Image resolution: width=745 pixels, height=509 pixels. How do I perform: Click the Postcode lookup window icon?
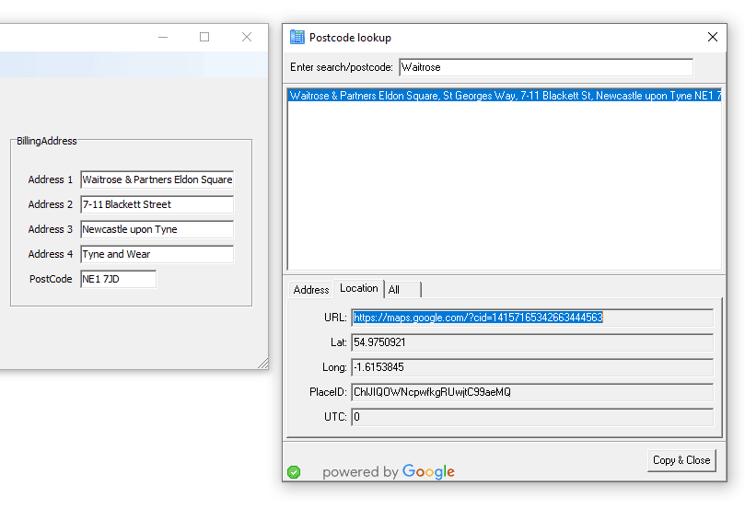click(x=297, y=37)
